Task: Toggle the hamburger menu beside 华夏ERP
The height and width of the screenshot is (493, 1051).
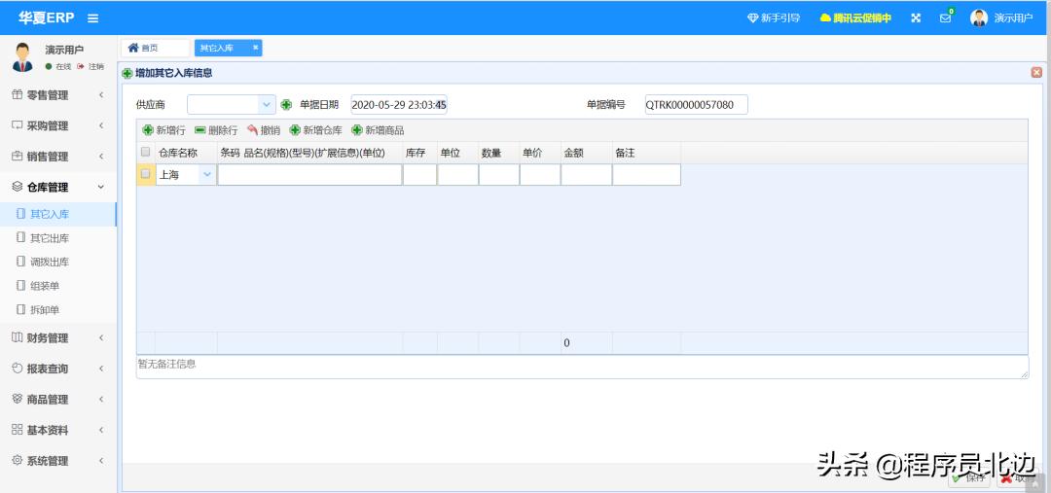Action: [93, 18]
